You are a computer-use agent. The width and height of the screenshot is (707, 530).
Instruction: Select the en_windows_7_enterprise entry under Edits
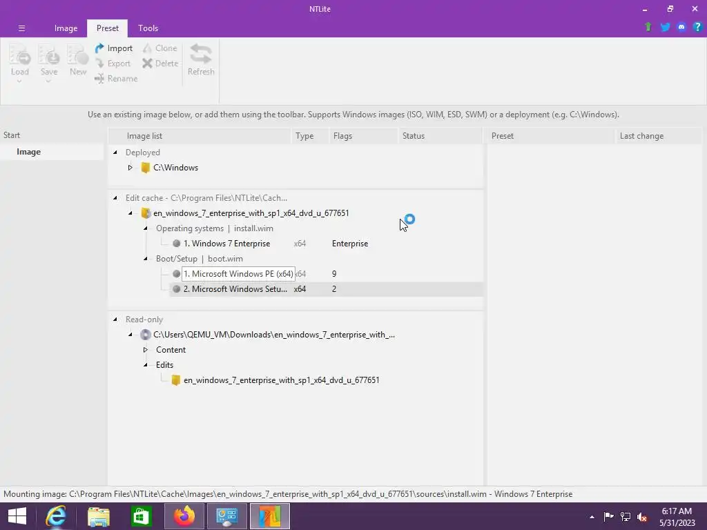[x=282, y=380]
